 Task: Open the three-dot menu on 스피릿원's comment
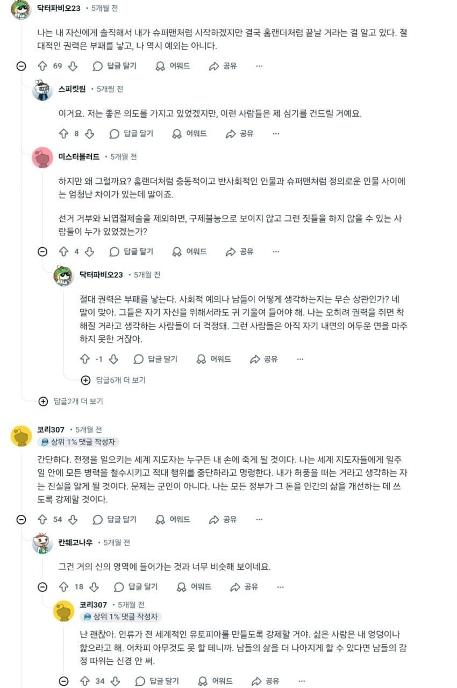276,134
